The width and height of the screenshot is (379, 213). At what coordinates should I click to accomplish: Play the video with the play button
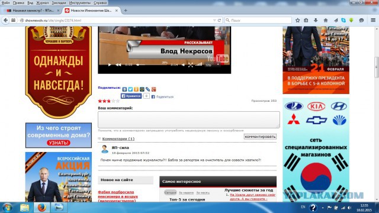pos(110,64)
